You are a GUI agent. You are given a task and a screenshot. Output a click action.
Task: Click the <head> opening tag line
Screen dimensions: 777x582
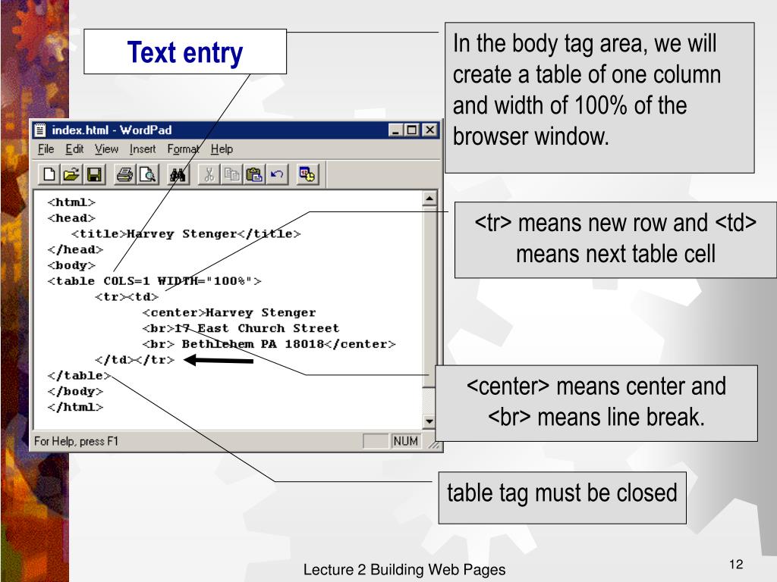point(71,218)
